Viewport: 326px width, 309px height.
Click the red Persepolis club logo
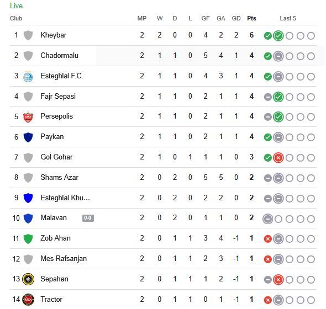tap(28, 117)
